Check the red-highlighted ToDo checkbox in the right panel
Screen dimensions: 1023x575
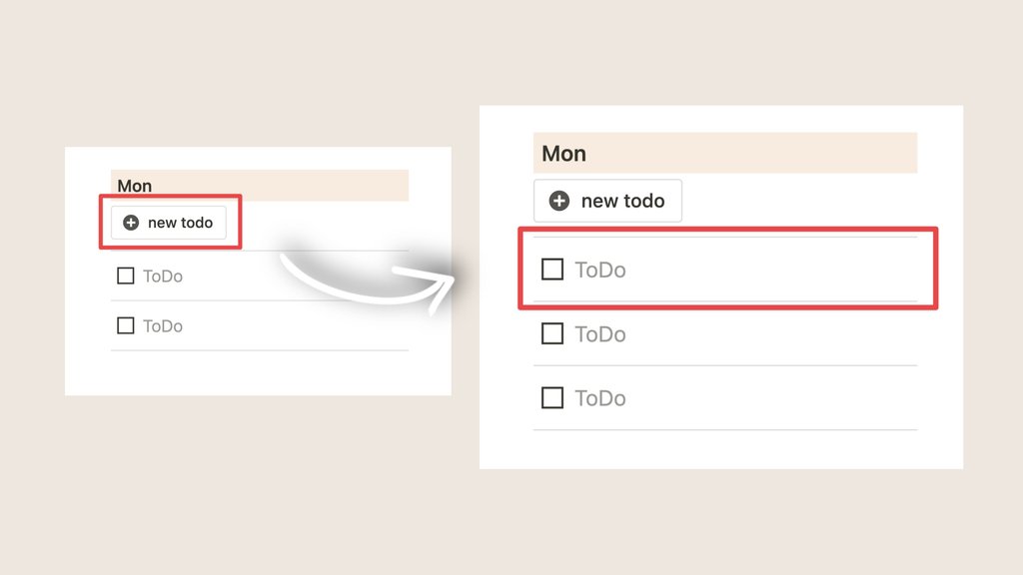[x=552, y=270]
